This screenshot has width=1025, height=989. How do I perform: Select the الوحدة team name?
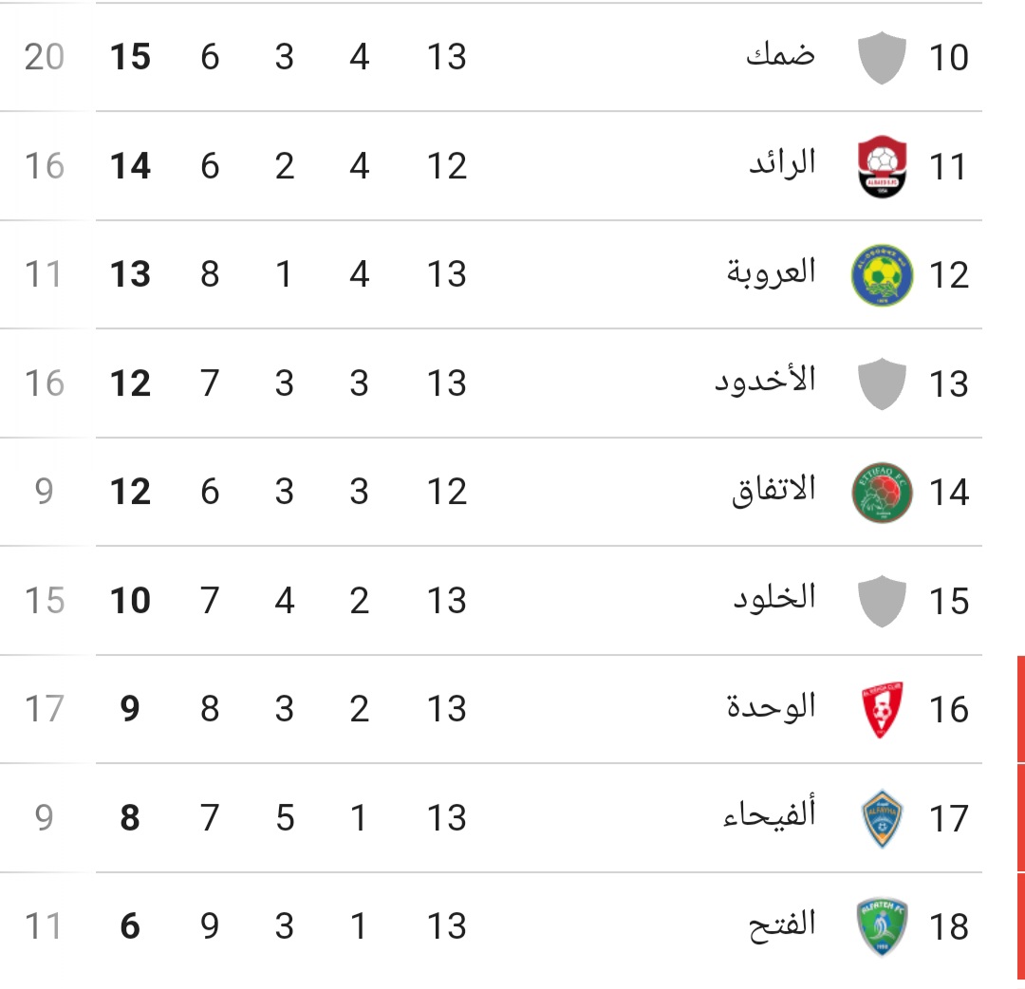pos(772,706)
